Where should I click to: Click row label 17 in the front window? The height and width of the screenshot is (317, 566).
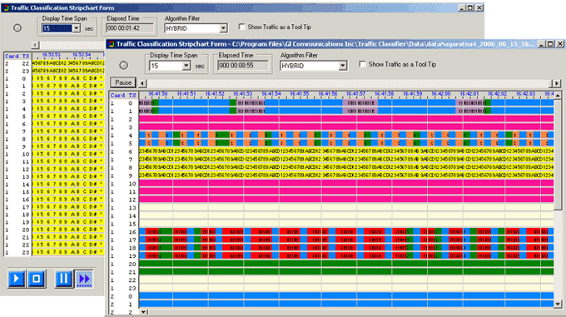[132, 240]
